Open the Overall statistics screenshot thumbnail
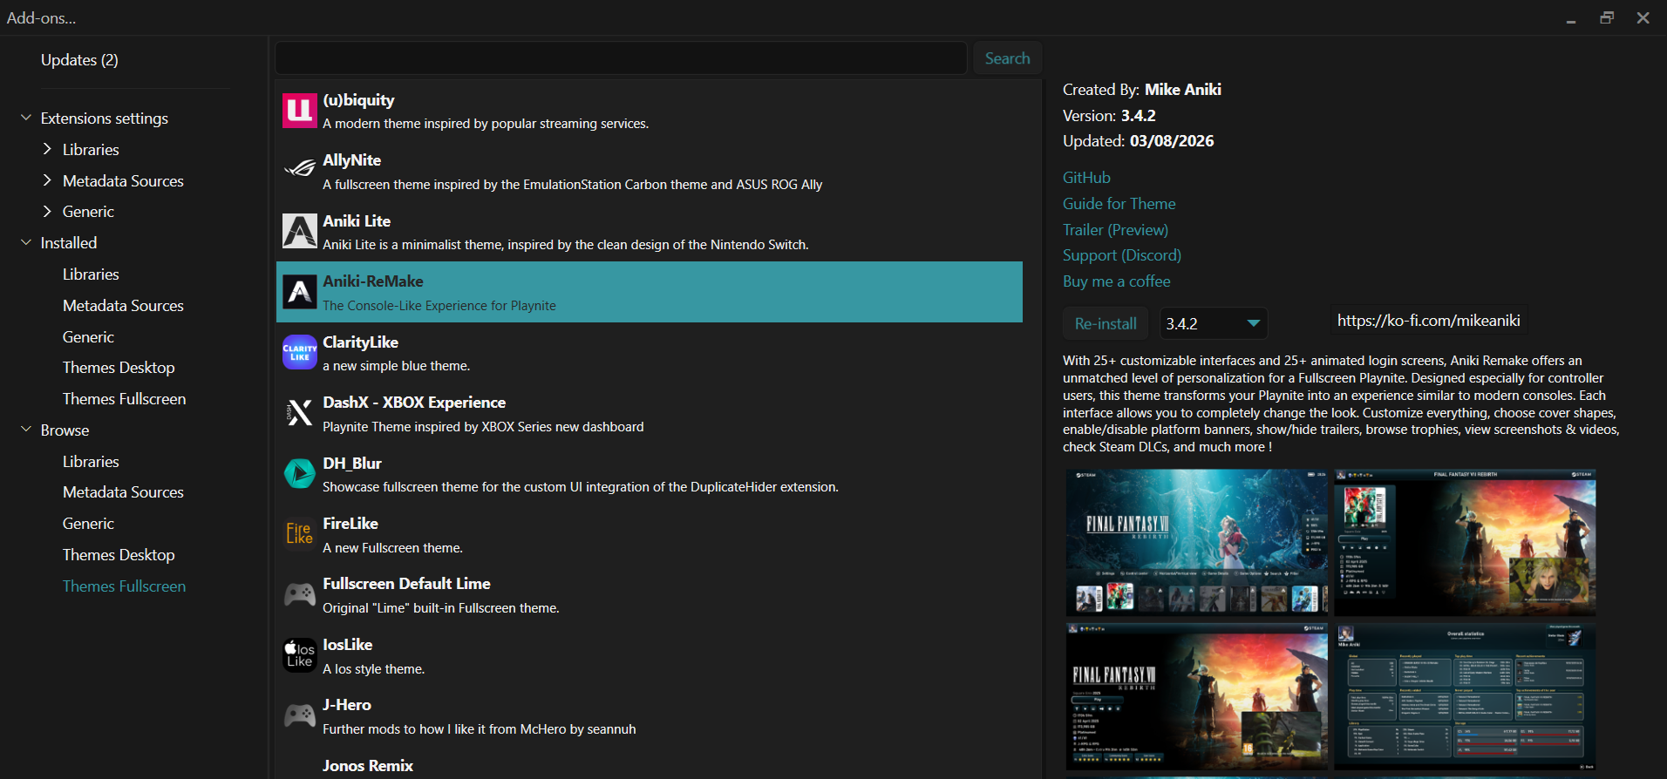1667x779 pixels. [x=1465, y=696]
